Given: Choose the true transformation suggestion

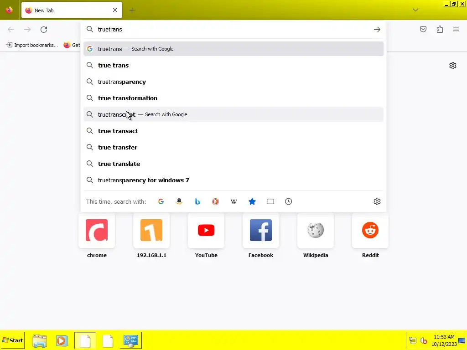Looking at the screenshot, I should pos(233,98).
